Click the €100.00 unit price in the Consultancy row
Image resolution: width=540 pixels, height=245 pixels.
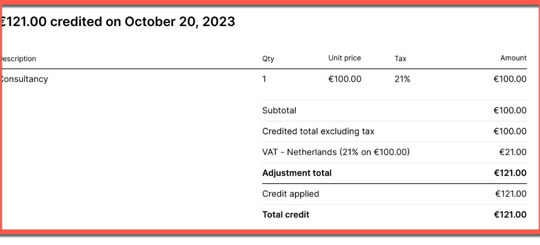click(345, 79)
